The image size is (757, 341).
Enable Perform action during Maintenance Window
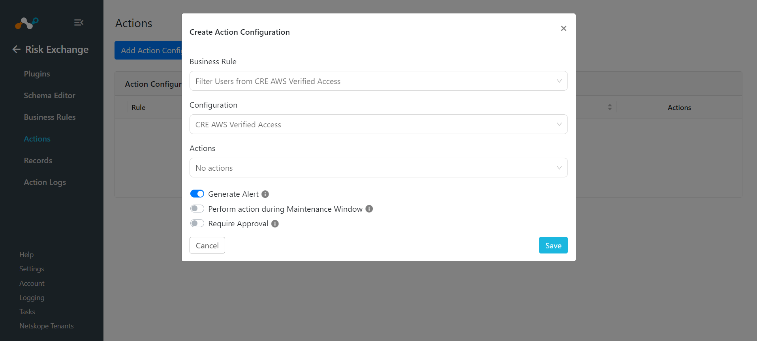(x=197, y=209)
